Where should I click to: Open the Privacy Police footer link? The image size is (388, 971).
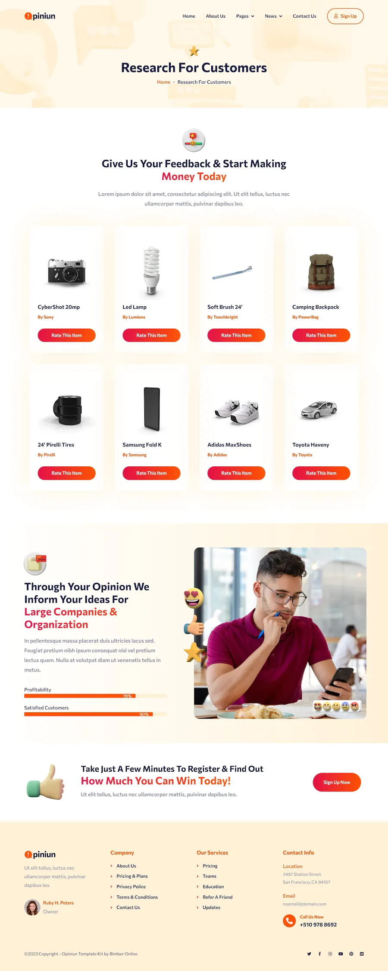coord(131,886)
